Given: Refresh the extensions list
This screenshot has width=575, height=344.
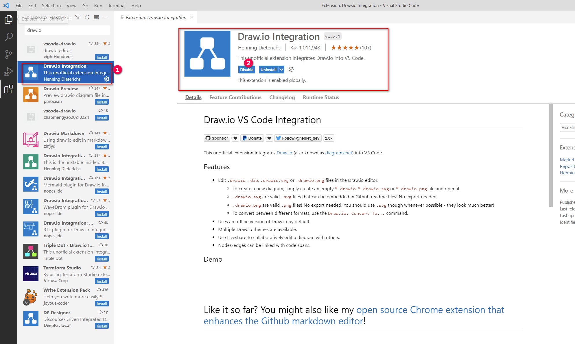Looking at the screenshot, I should [87, 17].
